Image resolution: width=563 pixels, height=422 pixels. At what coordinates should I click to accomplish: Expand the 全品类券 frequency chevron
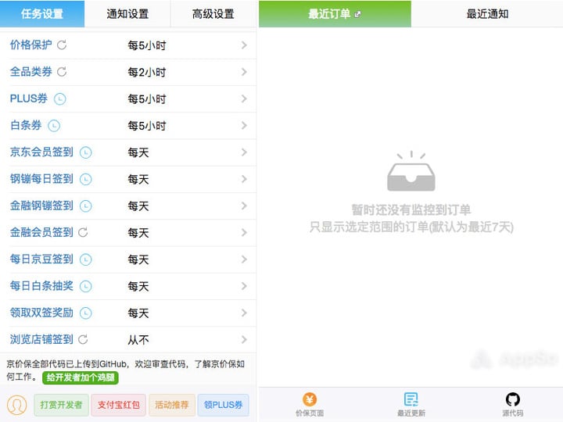point(244,72)
